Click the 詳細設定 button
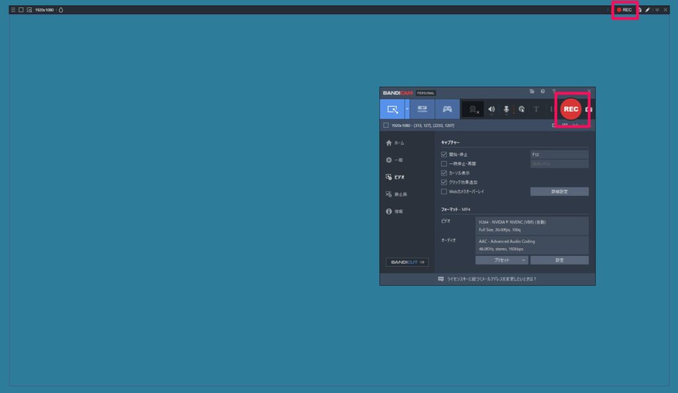Viewport: 678px width, 393px height. click(559, 191)
